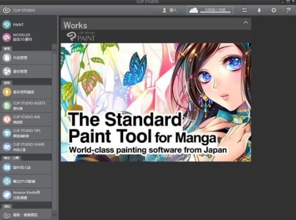Open CLIP STUDIO TIPS graduation cap icon
Image resolution: width=296 pixels, height=220 pixels.
pyautogui.click(x=7, y=133)
